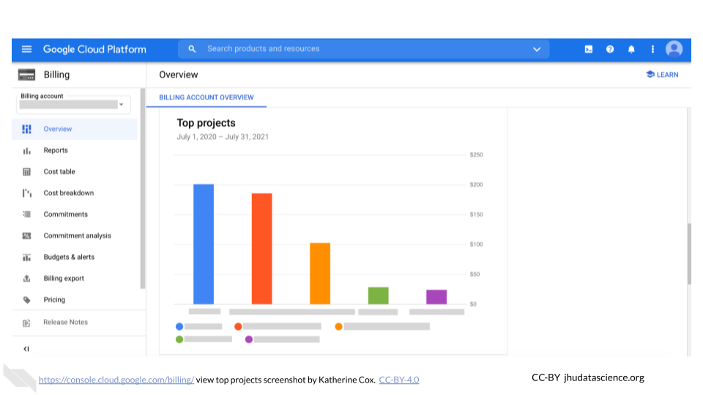Click the sidebar vertical scrollbar
The height and width of the screenshot is (395, 703).
143,188
